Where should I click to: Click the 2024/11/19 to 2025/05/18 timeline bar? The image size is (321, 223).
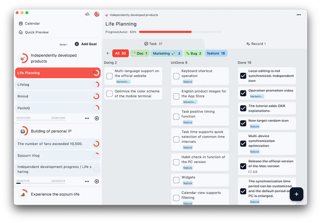(41, 183)
